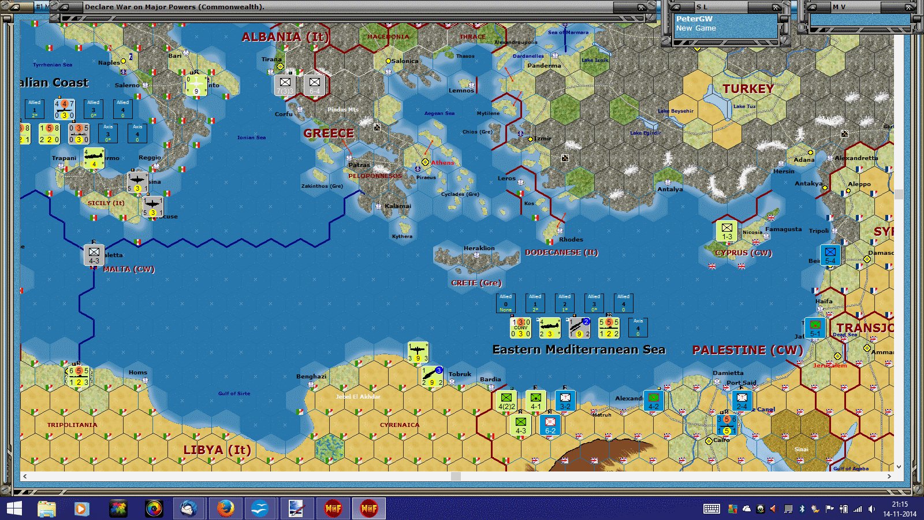Select the 5-4 blue unit near Beirut
Screen dimensions: 924x520
[830, 255]
